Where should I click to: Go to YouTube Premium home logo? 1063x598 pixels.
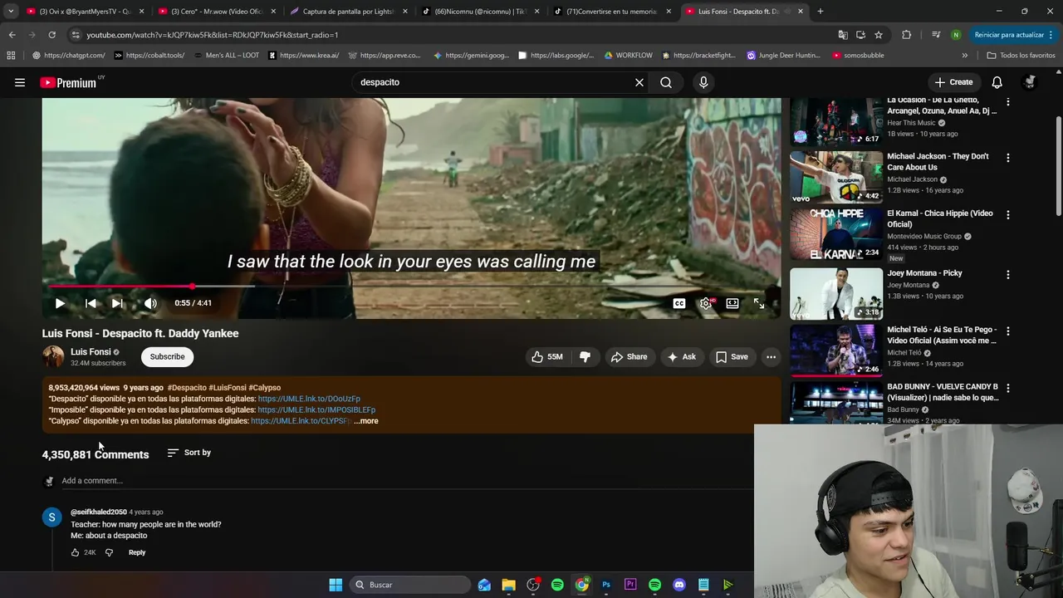pyautogui.click(x=68, y=82)
